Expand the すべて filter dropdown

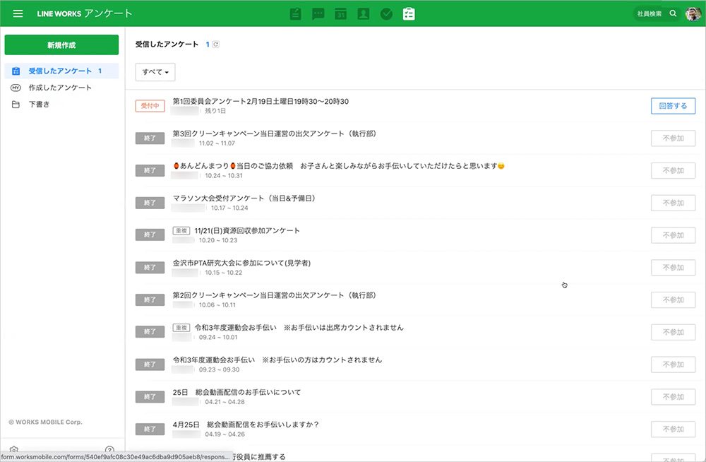[x=155, y=72]
